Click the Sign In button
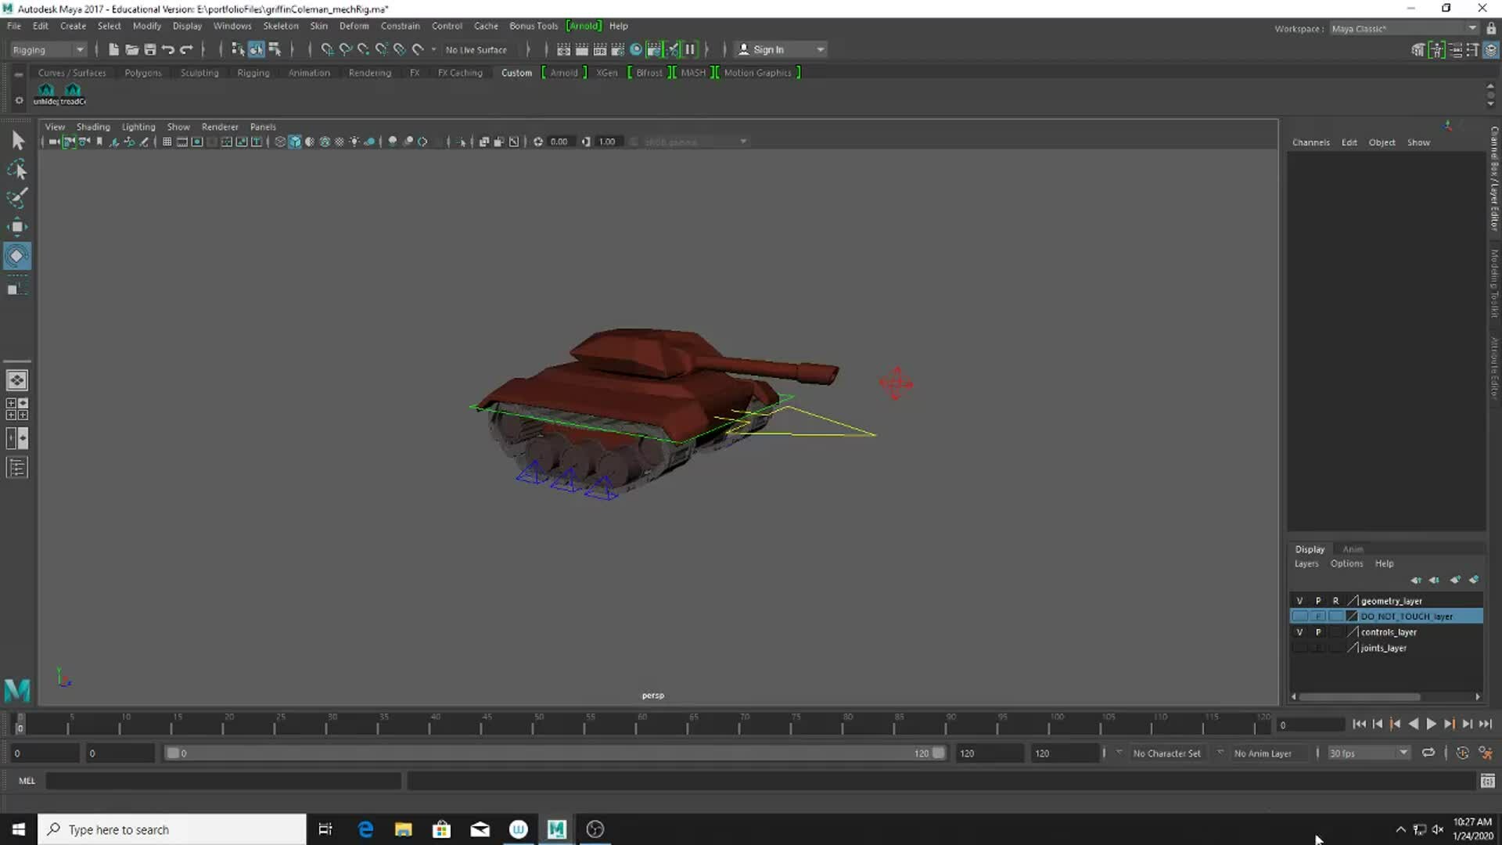 767,49
